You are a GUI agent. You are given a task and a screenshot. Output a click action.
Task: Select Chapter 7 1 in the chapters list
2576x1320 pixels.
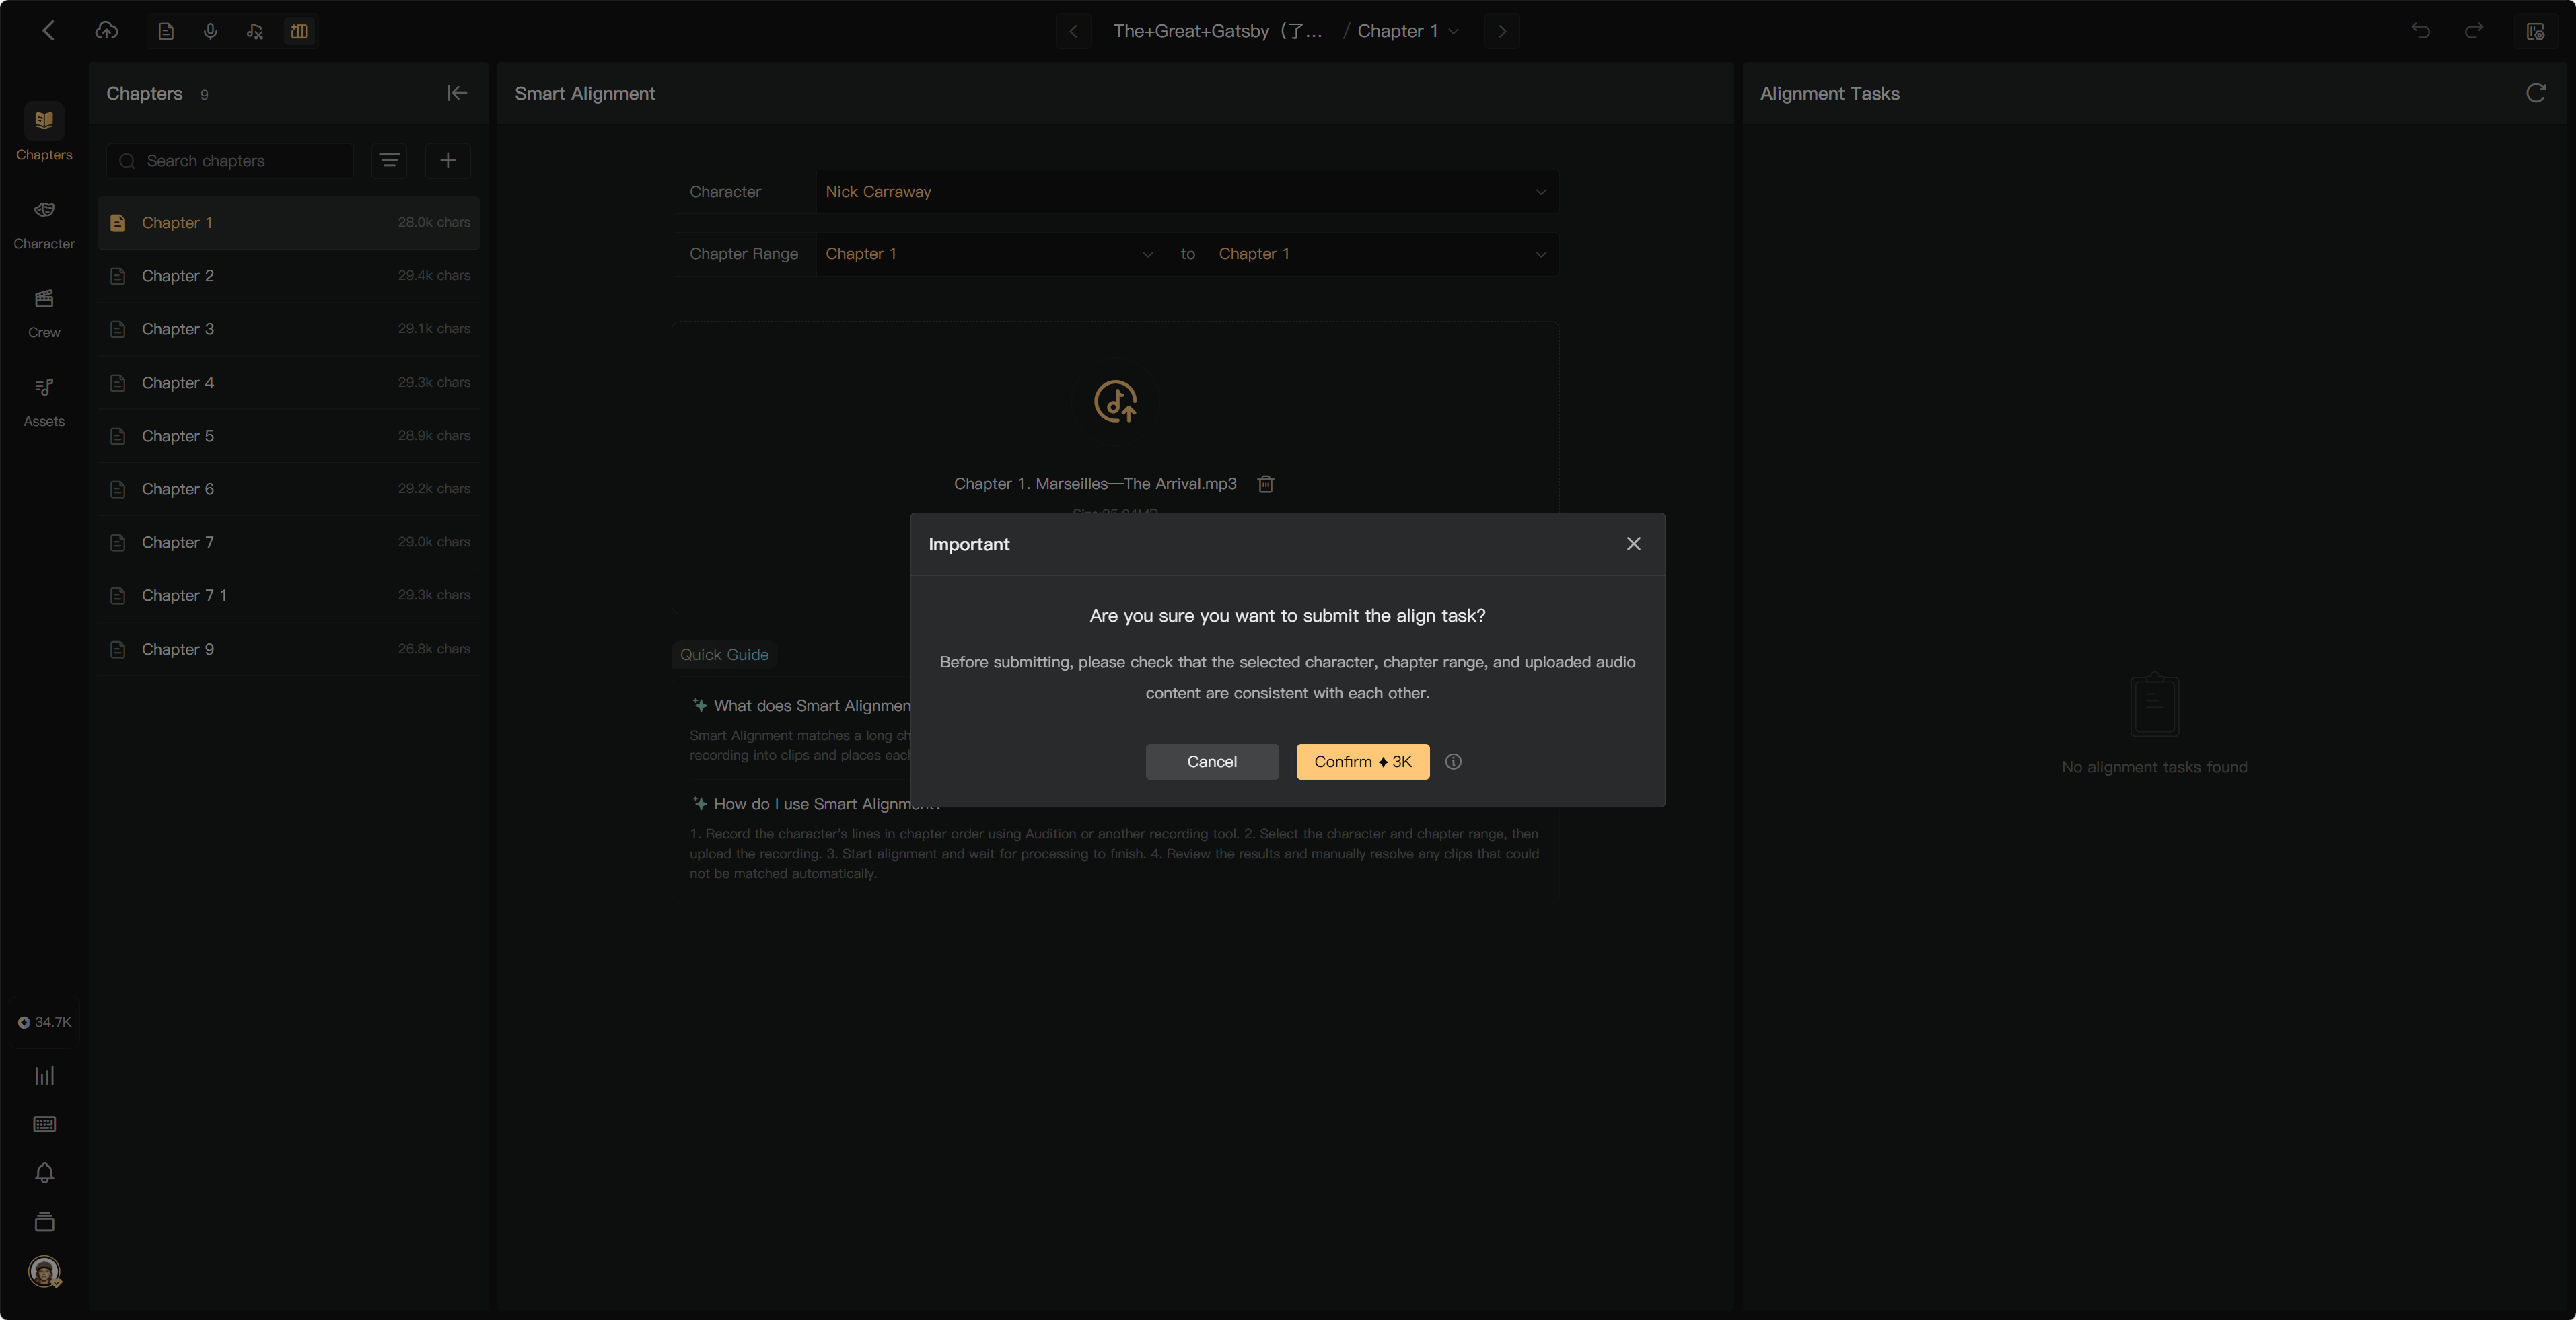pyautogui.click(x=288, y=595)
